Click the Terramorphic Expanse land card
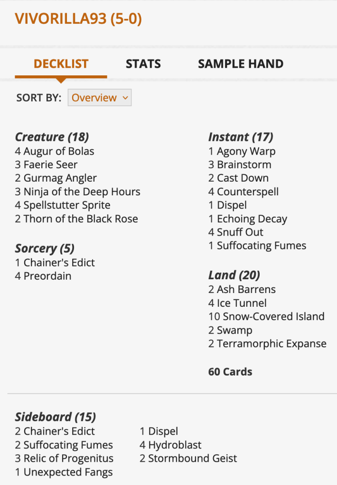The width and height of the screenshot is (337, 485). tap(271, 344)
